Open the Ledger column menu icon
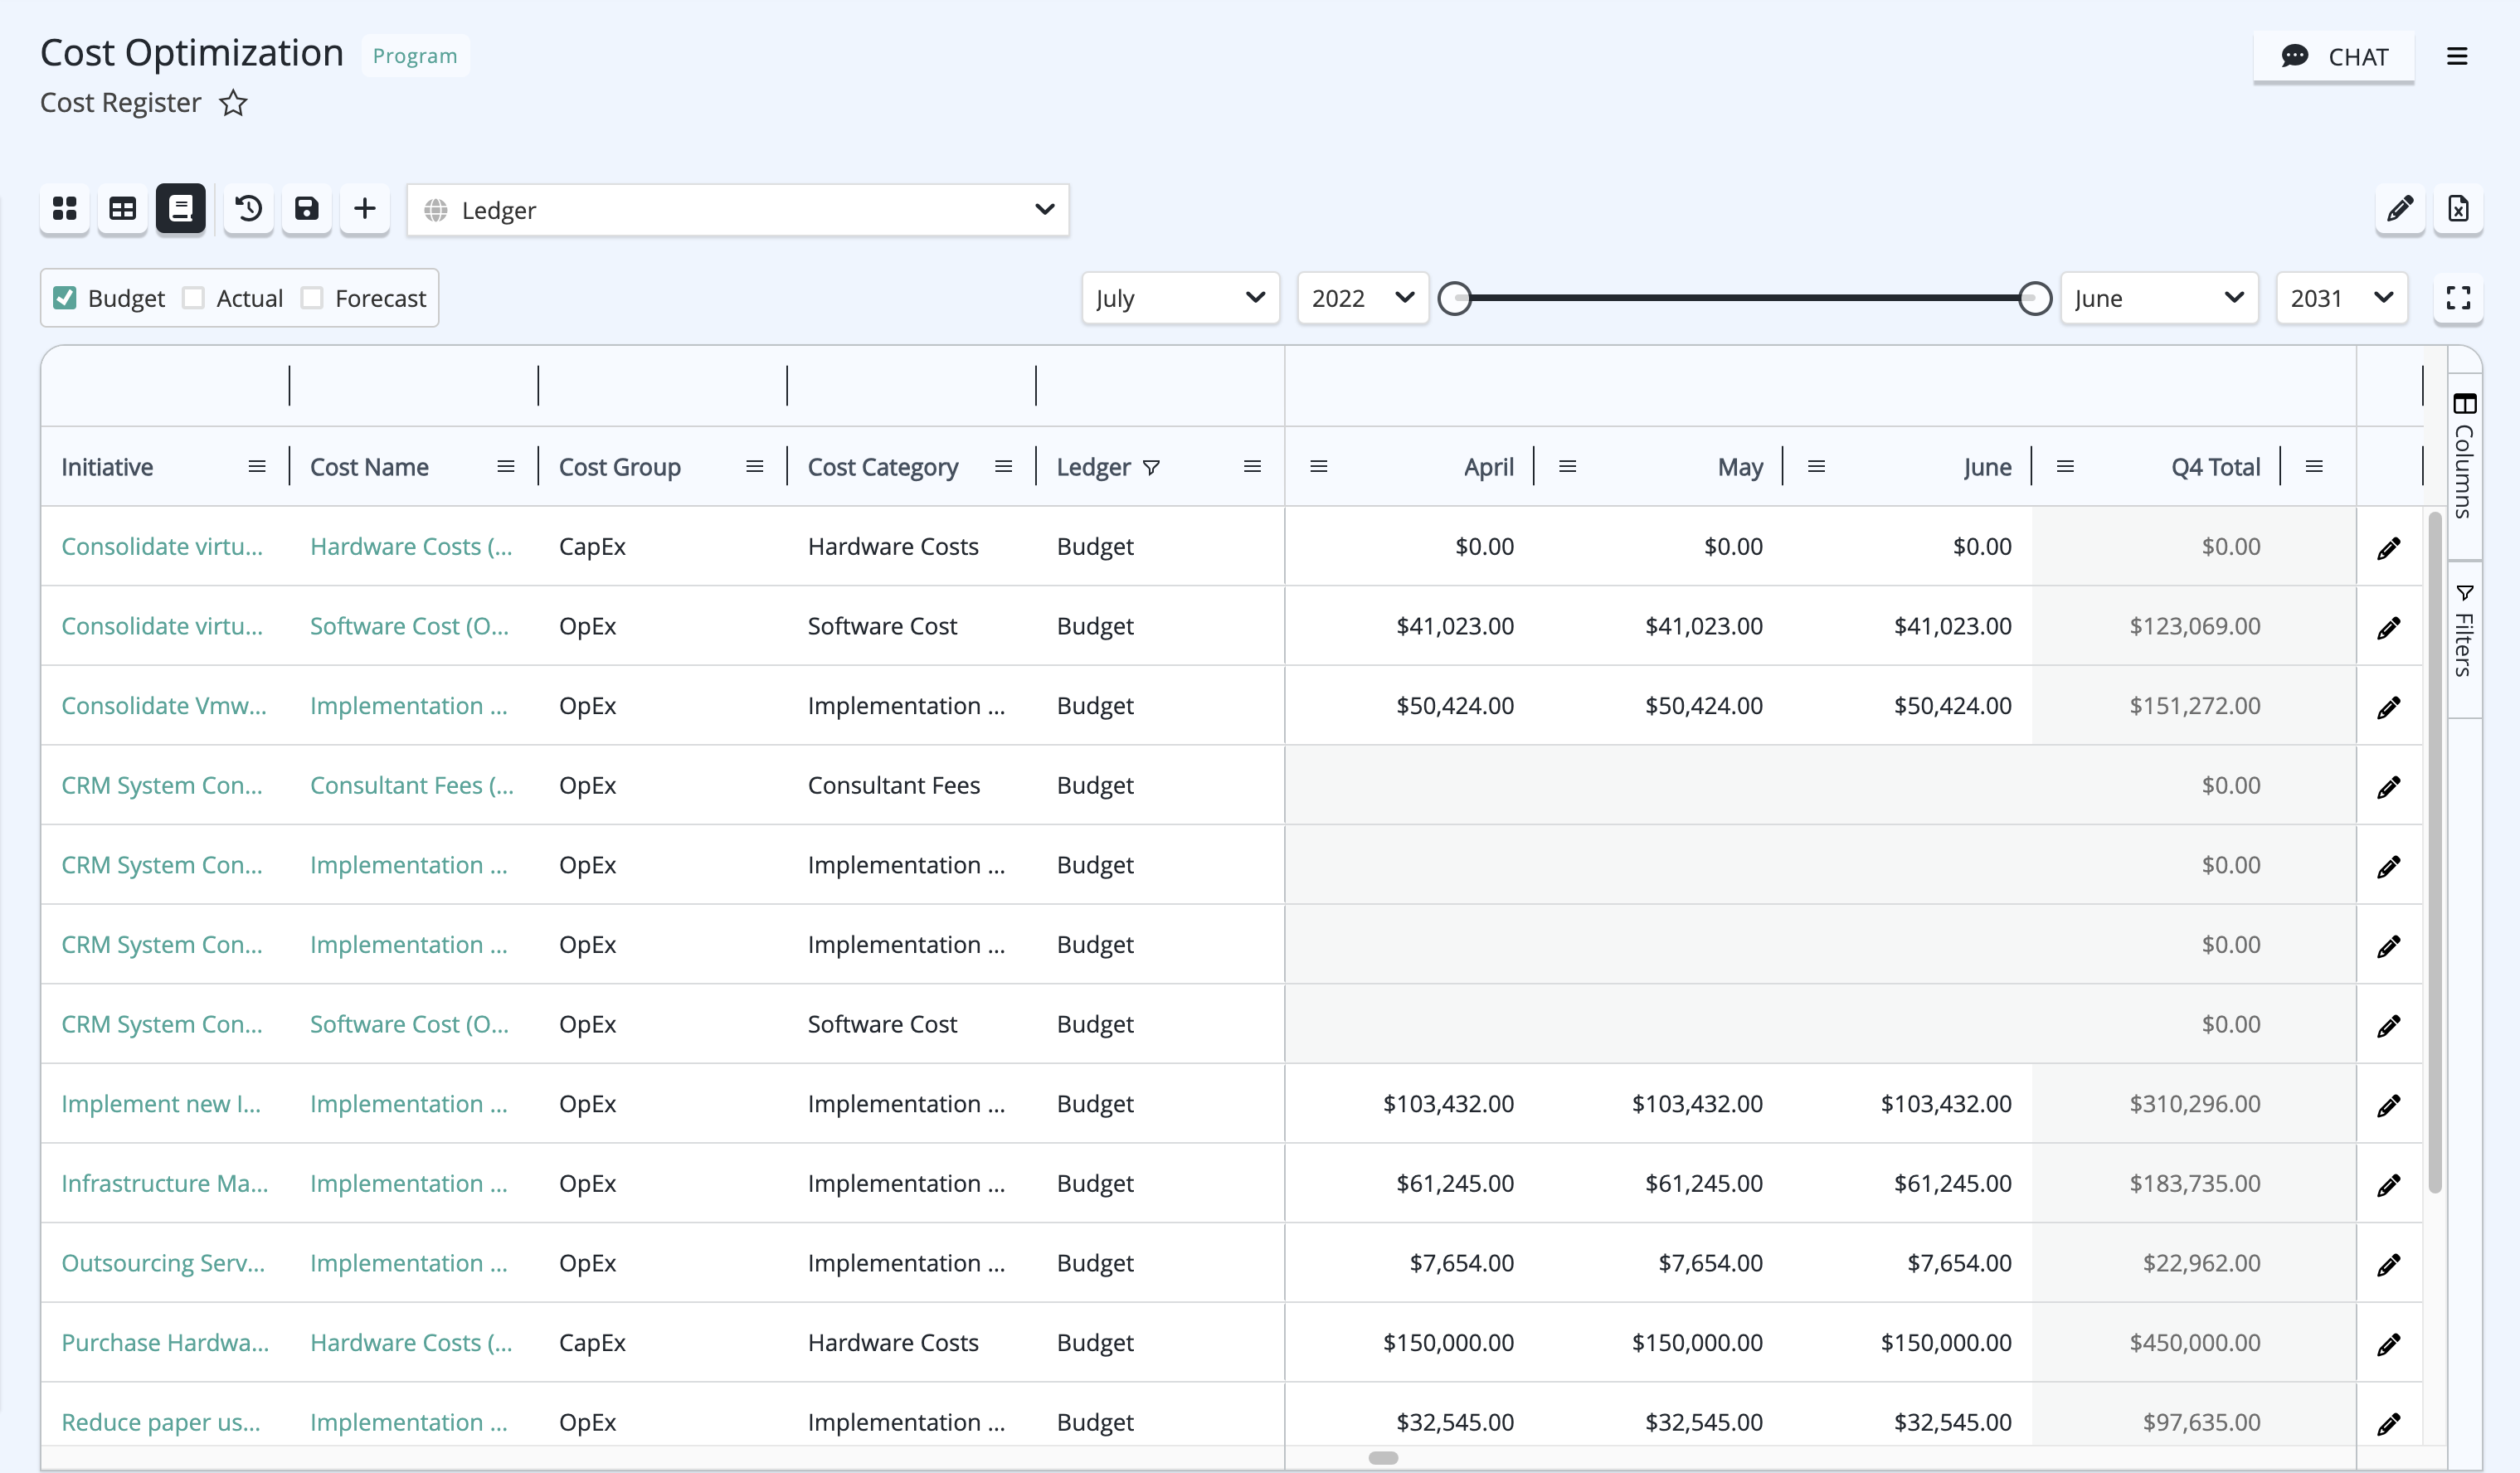This screenshot has height=1473, width=2520. pyautogui.click(x=1252, y=467)
